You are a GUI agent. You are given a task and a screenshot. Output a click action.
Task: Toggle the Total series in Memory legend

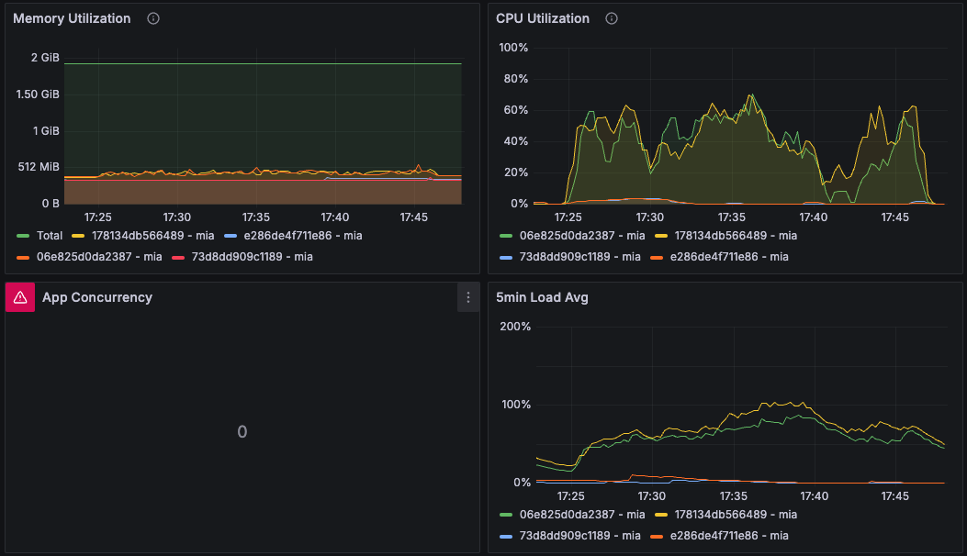(50, 236)
